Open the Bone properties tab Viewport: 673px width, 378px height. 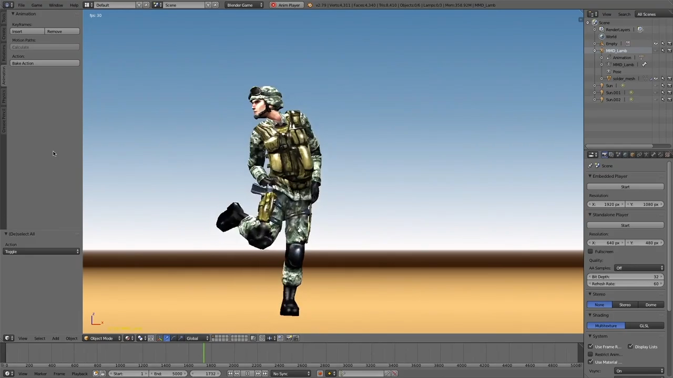[x=653, y=155]
